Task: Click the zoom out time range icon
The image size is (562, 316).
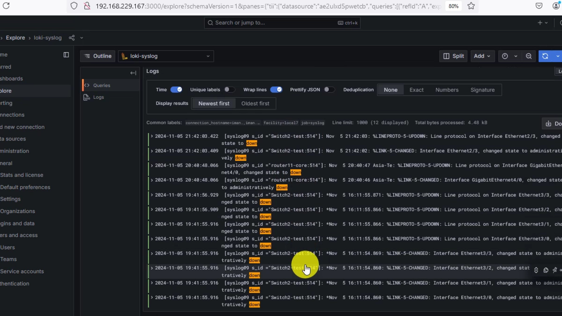Action: point(529,56)
